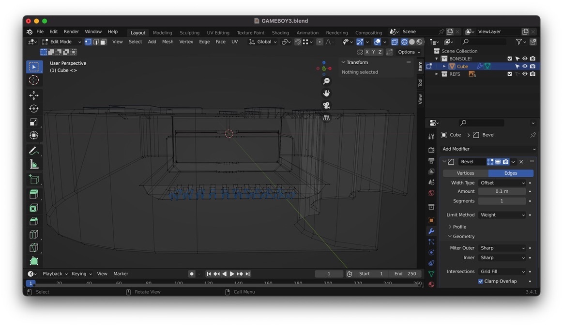Disable the Clamp Overlap checkbox
This screenshot has height=326, width=563.
481,281
